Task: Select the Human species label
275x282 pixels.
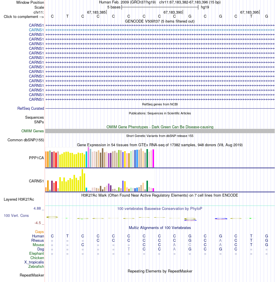Action: tap(38, 236)
